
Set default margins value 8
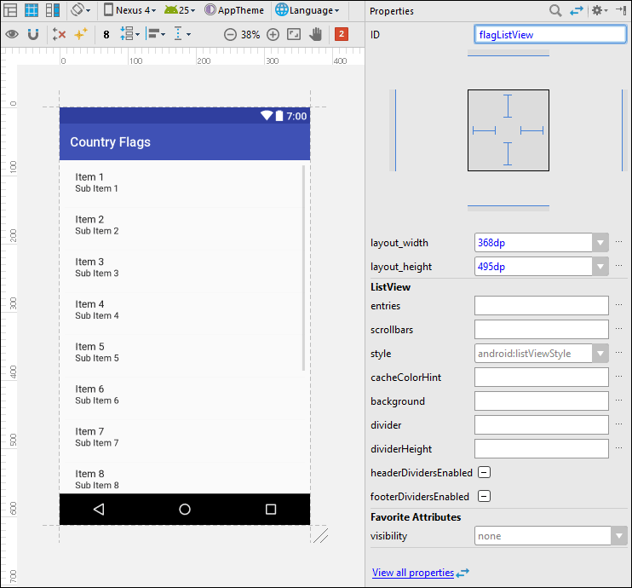(x=106, y=35)
